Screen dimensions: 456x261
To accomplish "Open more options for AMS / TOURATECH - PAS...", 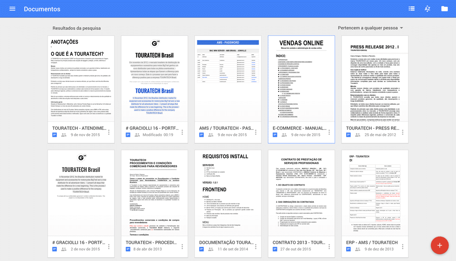I will tap(256, 132).
